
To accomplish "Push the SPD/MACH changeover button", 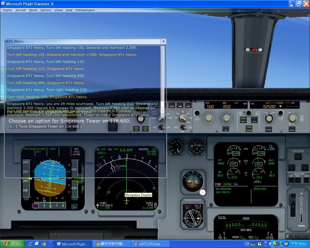I will click(x=197, y=113).
